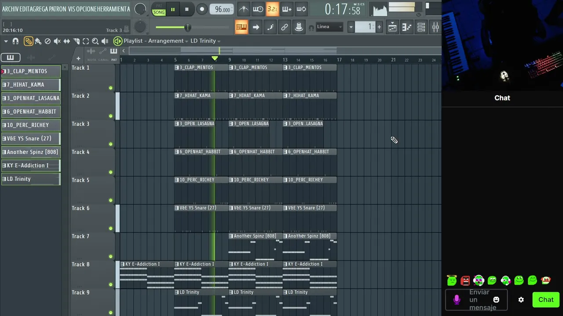Select the V&E YS Snare (27) pattern
563x316 pixels.
[x=31, y=139]
